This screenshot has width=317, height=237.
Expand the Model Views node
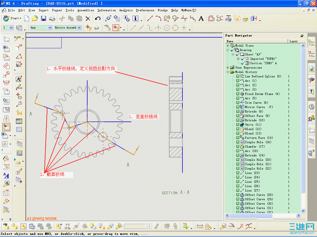coord(228,46)
